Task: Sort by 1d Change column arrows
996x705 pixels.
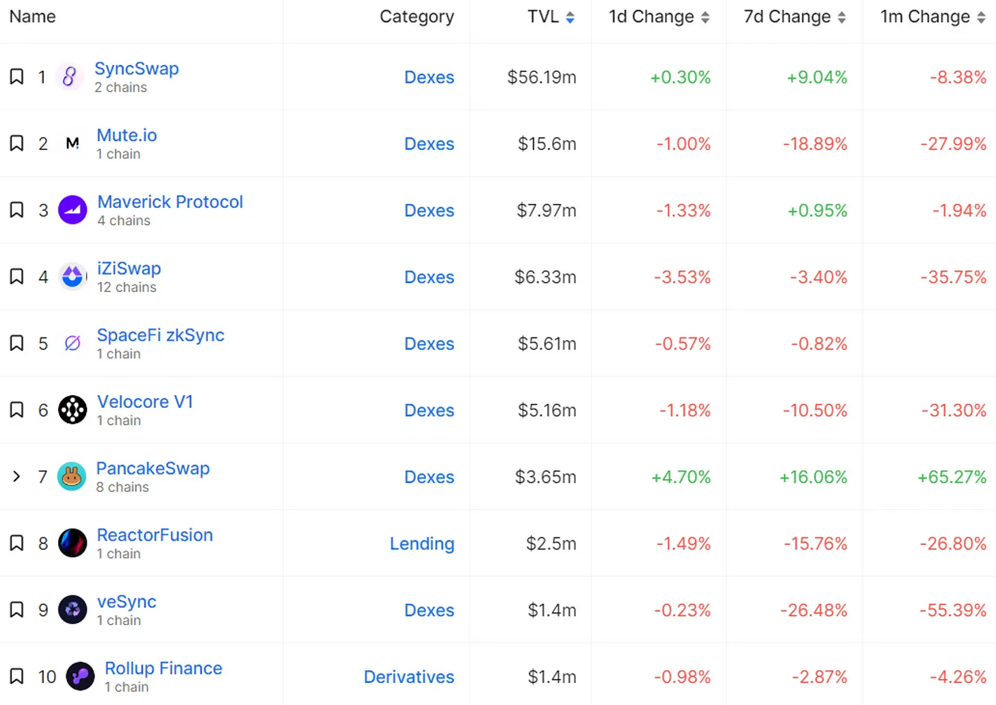Action: pos(705,17)
